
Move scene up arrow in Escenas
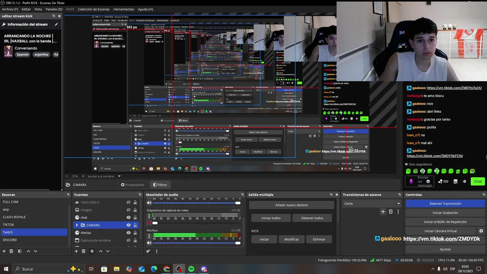point(28,251)
